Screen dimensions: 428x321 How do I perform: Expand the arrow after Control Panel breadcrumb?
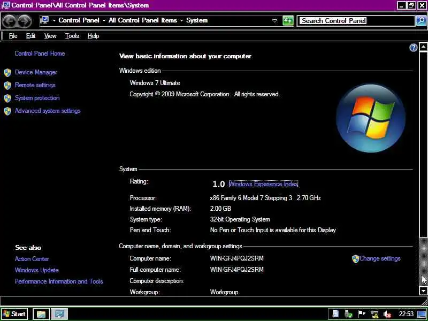click(104, 20)
